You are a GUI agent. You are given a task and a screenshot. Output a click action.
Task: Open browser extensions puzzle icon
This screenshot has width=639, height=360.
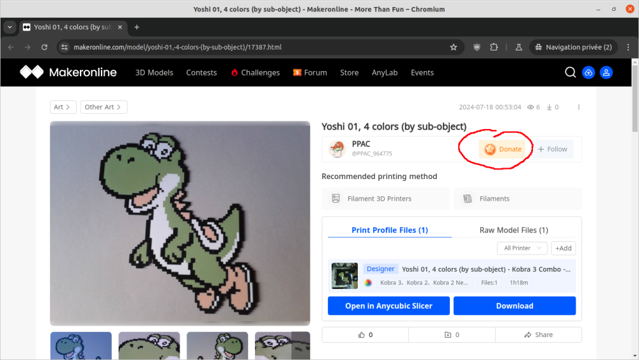[x=493, y=47]
